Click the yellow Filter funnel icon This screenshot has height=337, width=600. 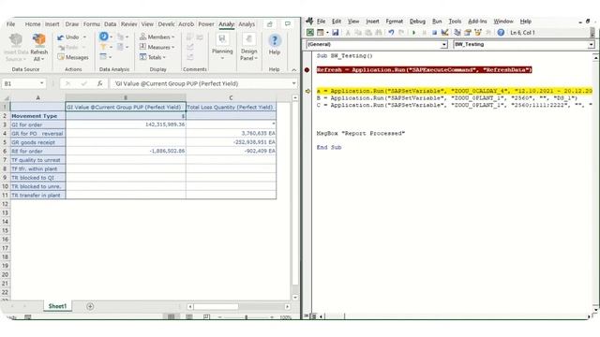pos(103,47)
